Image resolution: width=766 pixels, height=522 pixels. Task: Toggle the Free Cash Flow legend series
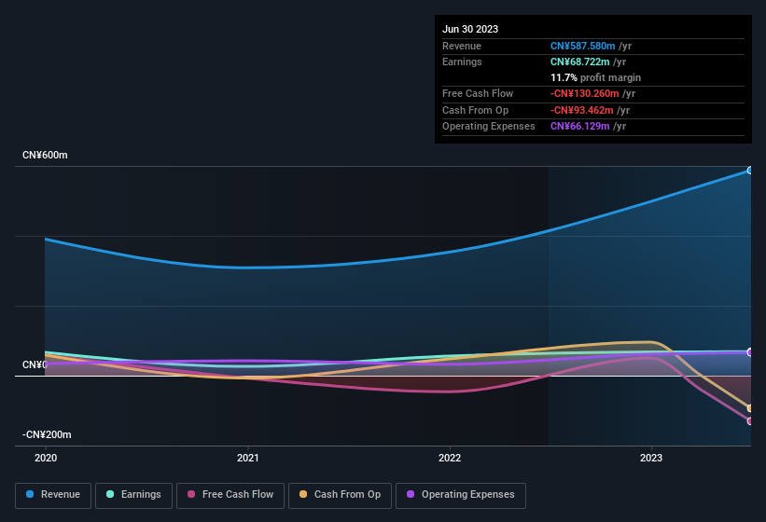pyautogui.click(x=230, y=495)
